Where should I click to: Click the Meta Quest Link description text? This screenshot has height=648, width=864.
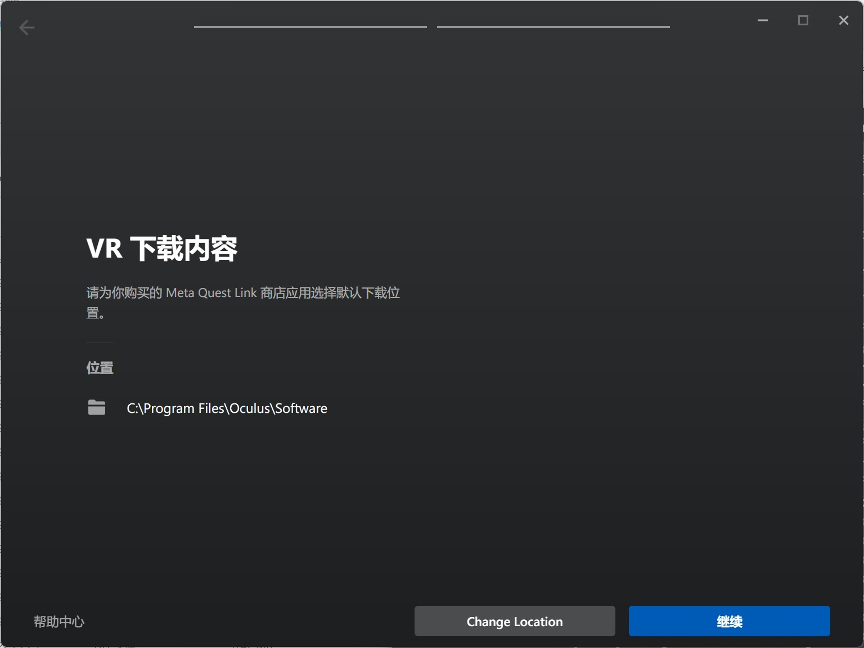[x=243, y=303]
